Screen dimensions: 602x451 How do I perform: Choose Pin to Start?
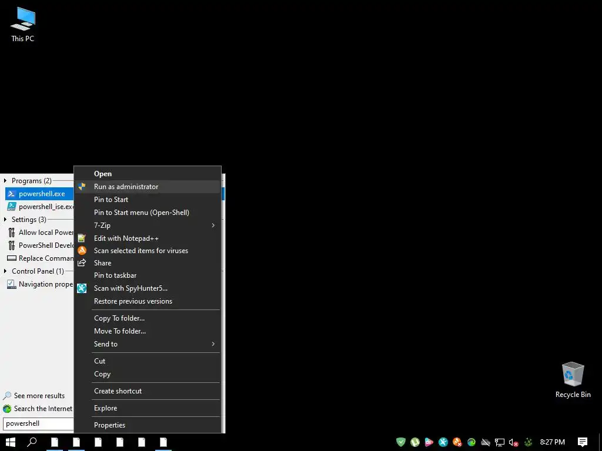coord(148,200)
